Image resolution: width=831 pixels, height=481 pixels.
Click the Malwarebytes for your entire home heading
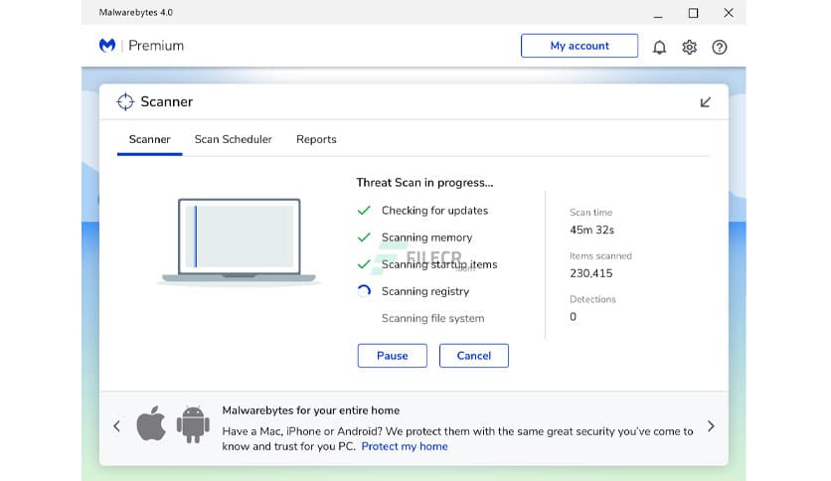[310, 410]
